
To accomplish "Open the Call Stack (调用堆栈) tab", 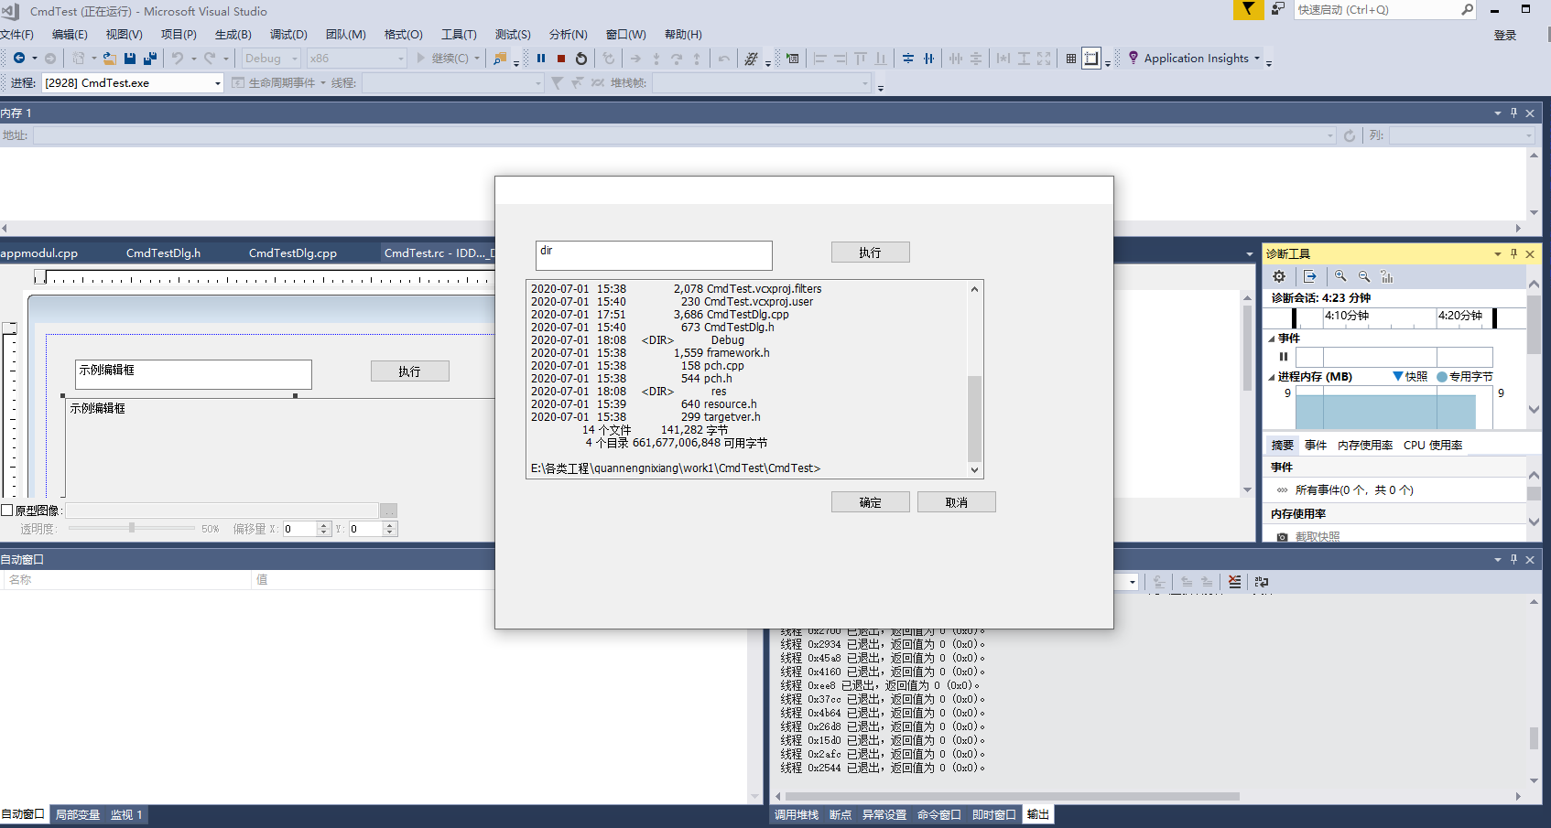I will pyautogui.click(x=797, y=814).
